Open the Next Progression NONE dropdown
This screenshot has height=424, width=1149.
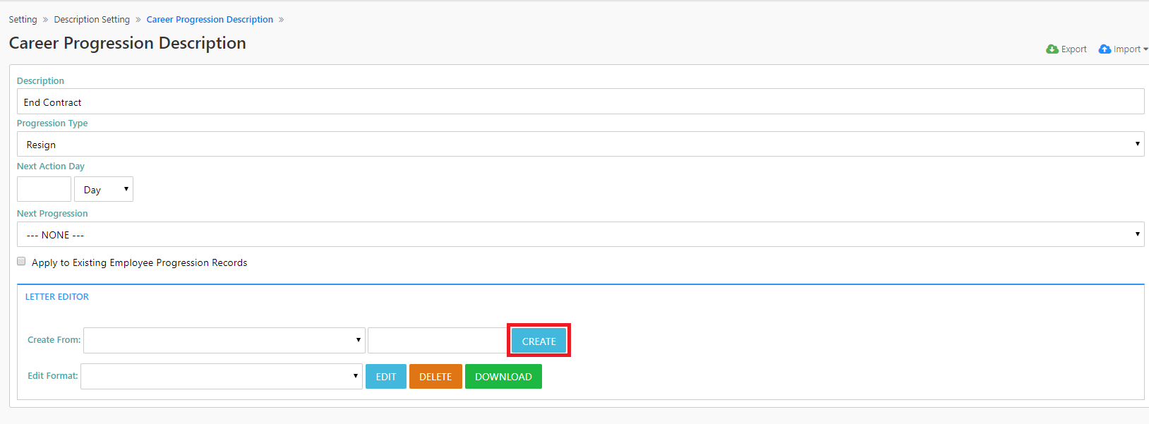click(x=580, y=234)
